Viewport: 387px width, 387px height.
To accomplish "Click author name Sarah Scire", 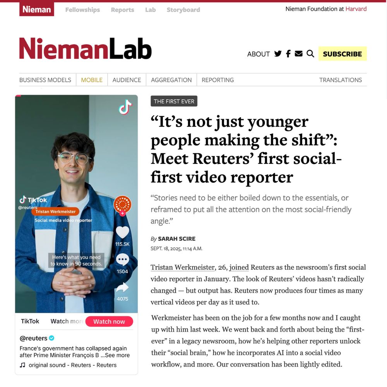I will tap(177, 239).
